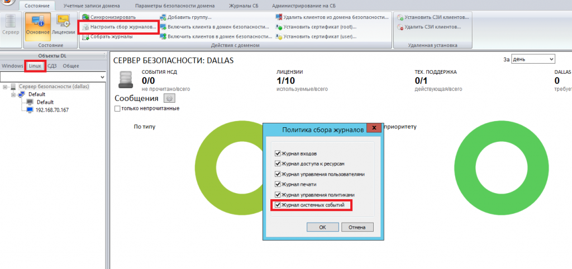Toggle Журнал входов checkbox

pyautogui.click(x=278, y=153)
